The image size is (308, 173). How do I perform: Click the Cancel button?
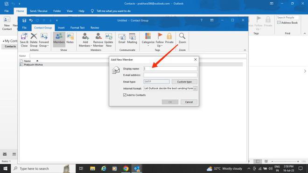point(189,102)
